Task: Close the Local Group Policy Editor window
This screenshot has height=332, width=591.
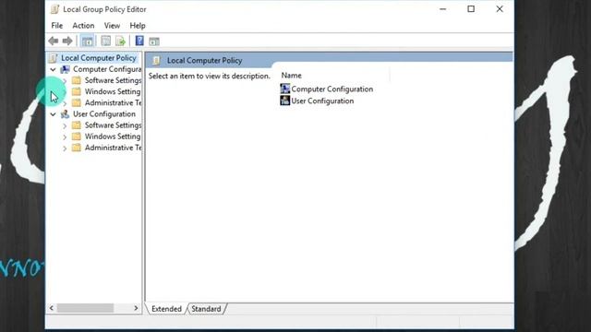Action: 500,9
